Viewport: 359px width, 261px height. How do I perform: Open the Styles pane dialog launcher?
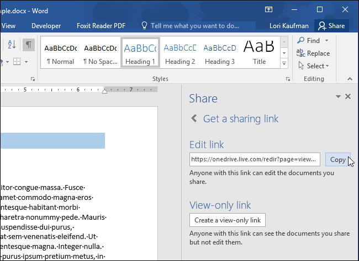[x=287, y=79]
